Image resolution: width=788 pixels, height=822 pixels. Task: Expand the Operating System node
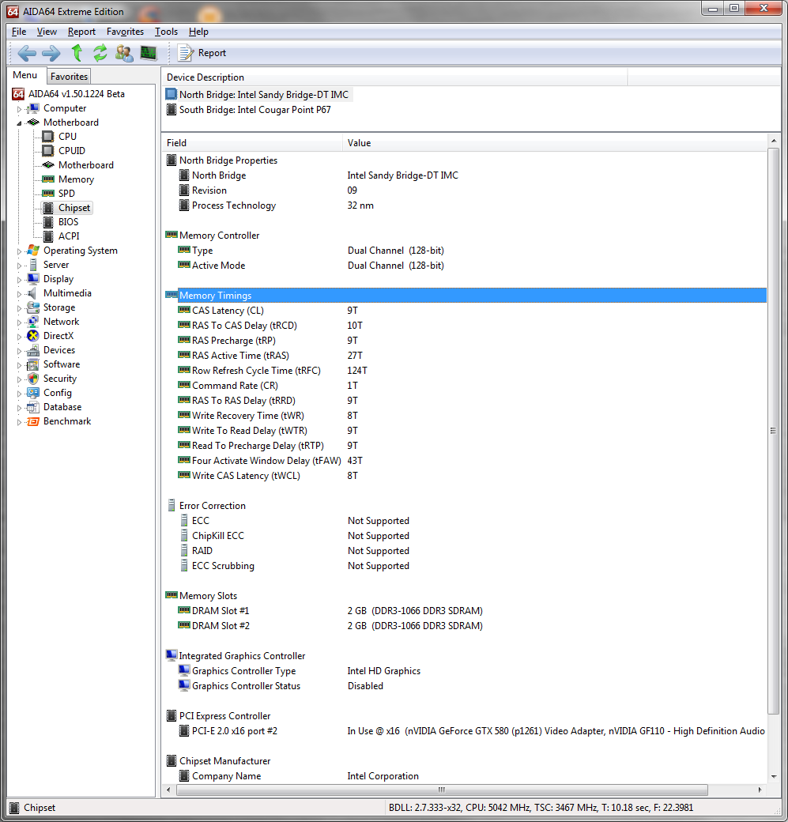pyautogui.click(x=19, y=251)
